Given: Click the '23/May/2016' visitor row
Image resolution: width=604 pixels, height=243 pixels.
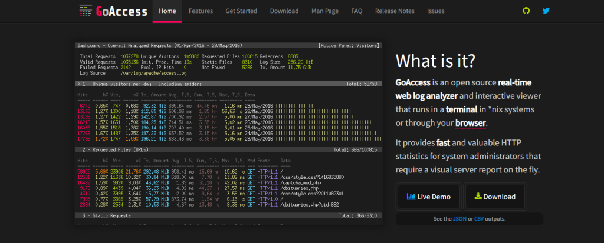Looking at the screenshot, I should tap(229, 139).
